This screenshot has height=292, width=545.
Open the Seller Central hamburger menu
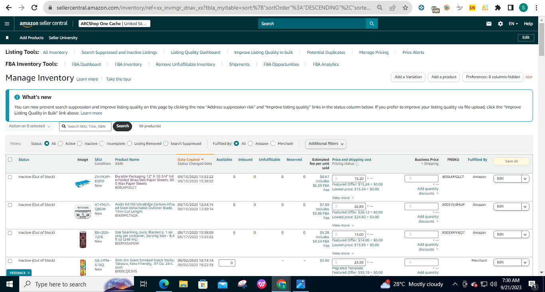click(7, 24)
